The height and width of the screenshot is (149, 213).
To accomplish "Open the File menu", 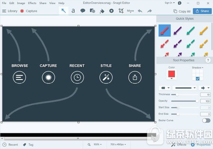I will (x=4, y=3).
